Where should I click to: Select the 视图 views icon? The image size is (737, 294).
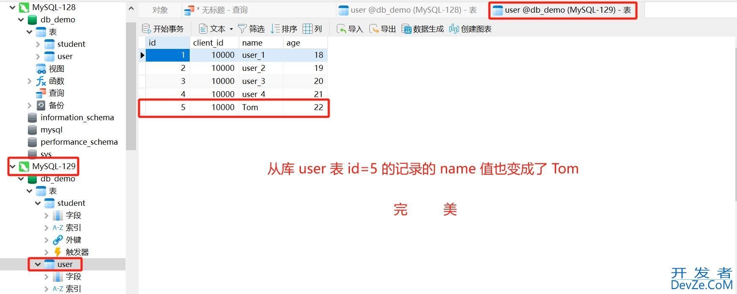click(x=41, y=69)
